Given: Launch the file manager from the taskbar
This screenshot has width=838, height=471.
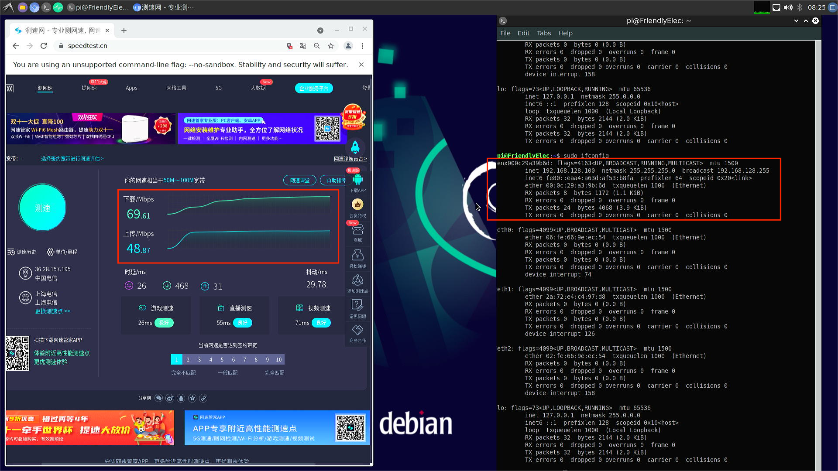Looking at the screenshot, I should [x=23, y=7].
